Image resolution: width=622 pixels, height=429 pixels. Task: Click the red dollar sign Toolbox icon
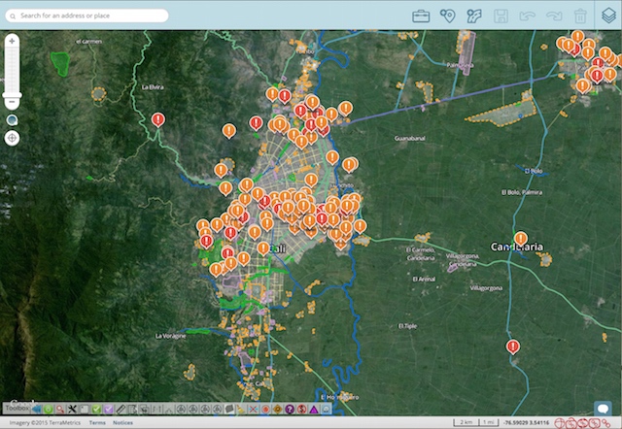click(x=301, y=410)
